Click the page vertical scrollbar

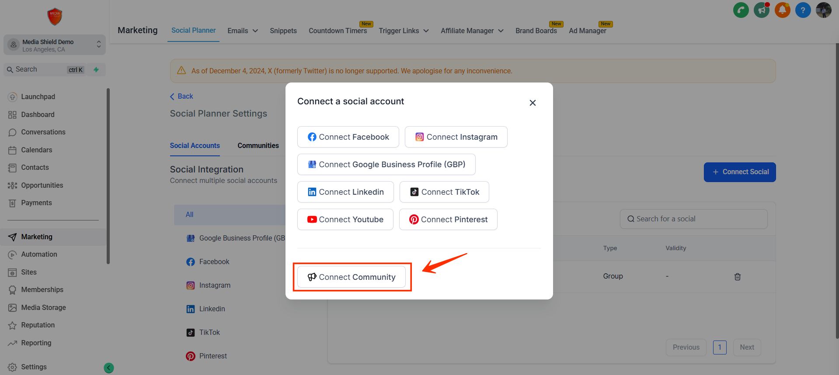point(837,190)
